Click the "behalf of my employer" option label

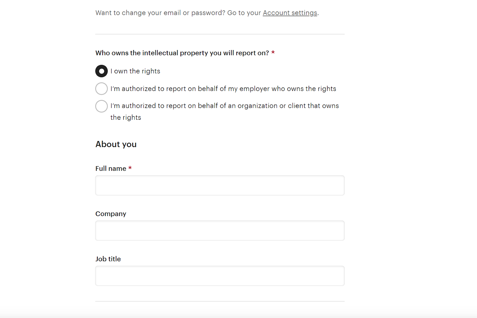click(x=223, y=89)
